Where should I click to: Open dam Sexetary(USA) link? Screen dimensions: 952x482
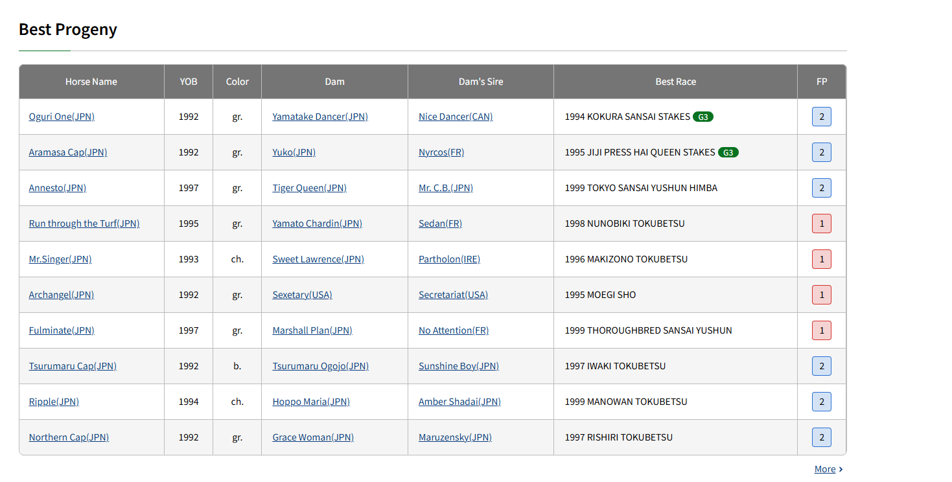pyautogui.click(x=302, y=295)
